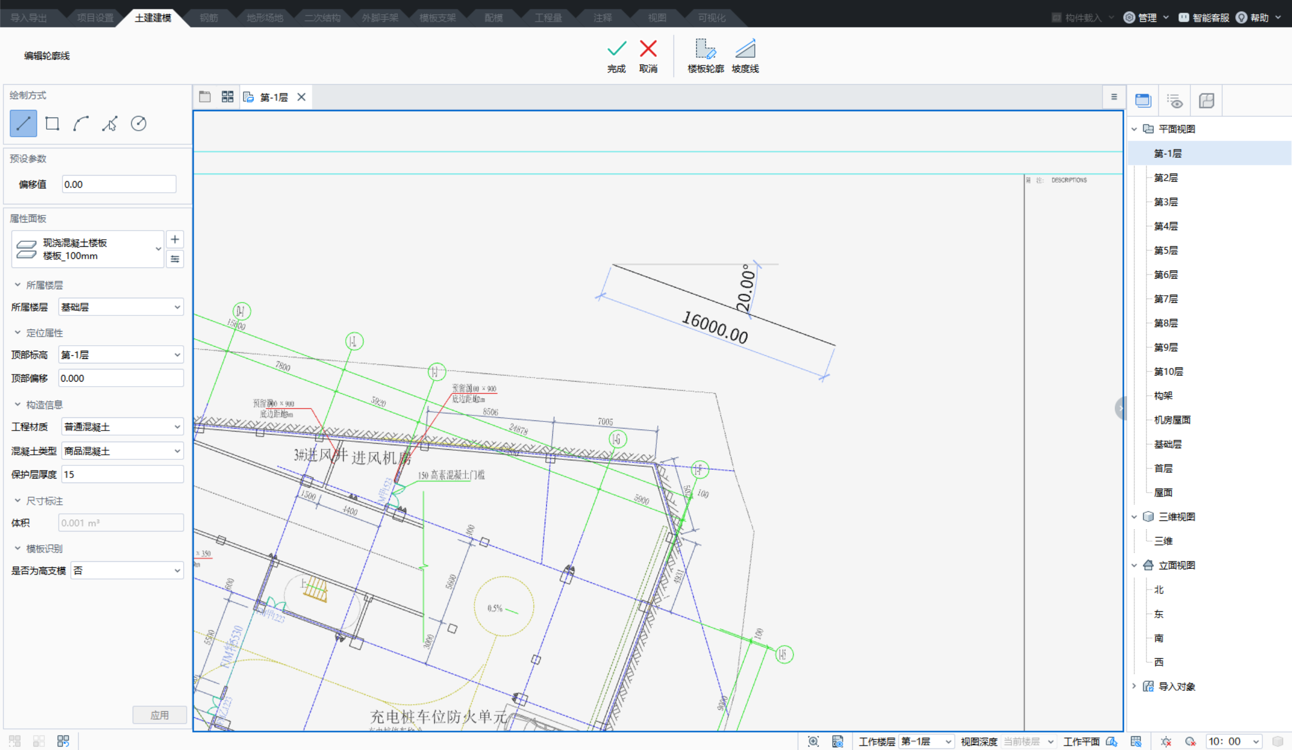Collapse the 所属楼层 section
Image resolution: width=1292 pixels, height=750 pixels.
click(18, 285)
